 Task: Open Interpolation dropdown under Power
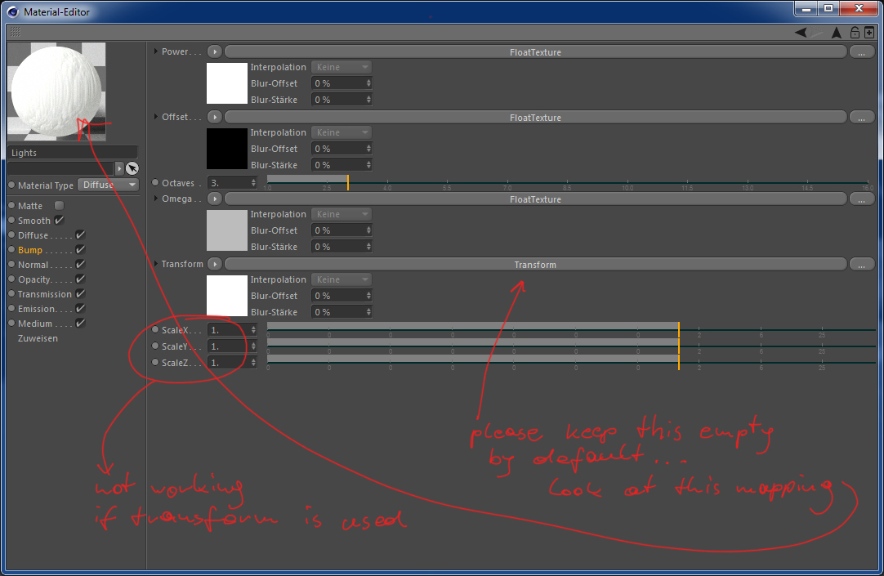click(342, 67)
